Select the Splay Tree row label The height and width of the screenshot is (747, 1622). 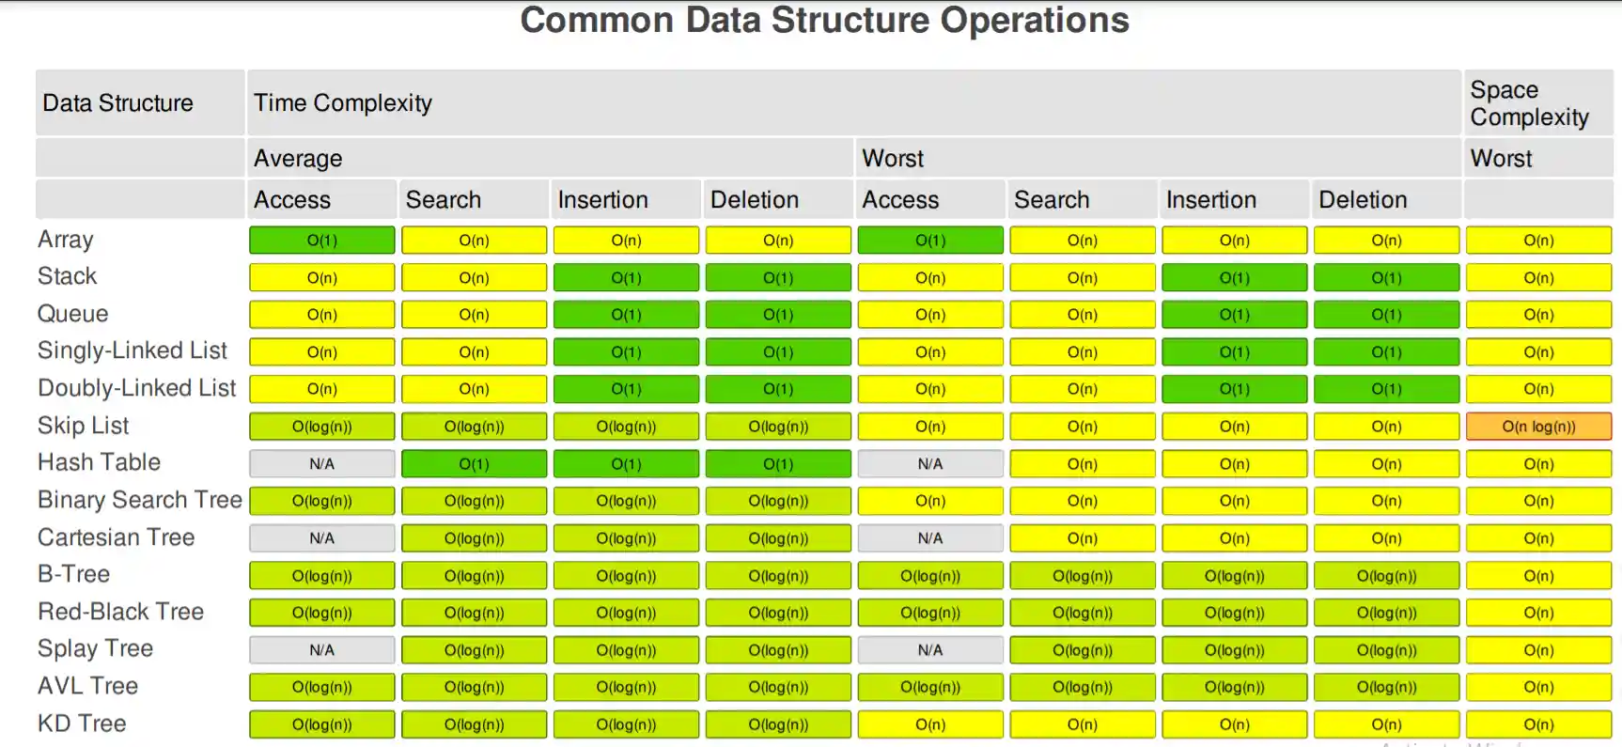pyautogui.click(x=95, y=648)
